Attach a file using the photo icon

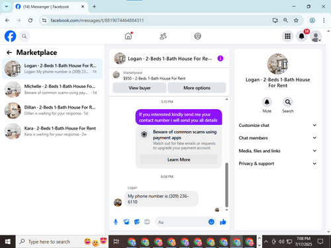coord(126,222)
